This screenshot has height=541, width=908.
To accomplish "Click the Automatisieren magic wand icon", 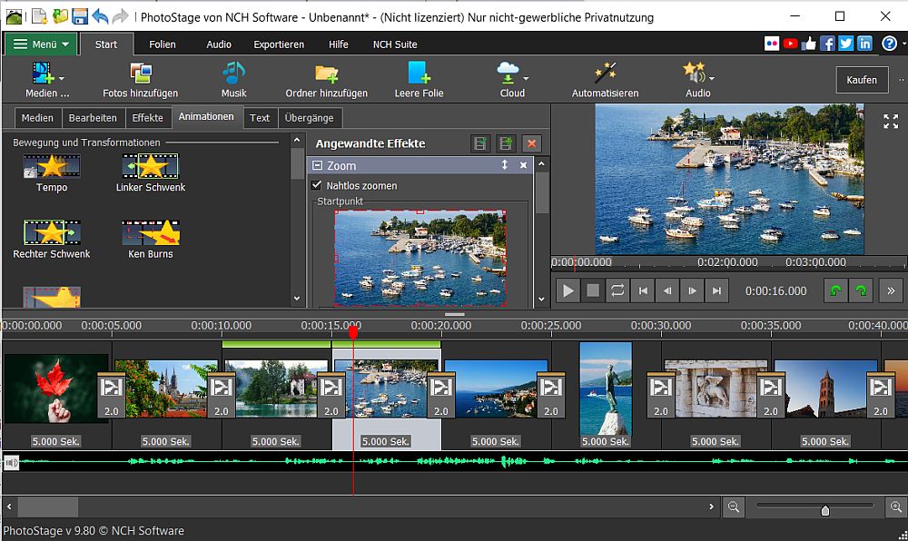I will tap(605, 74).
